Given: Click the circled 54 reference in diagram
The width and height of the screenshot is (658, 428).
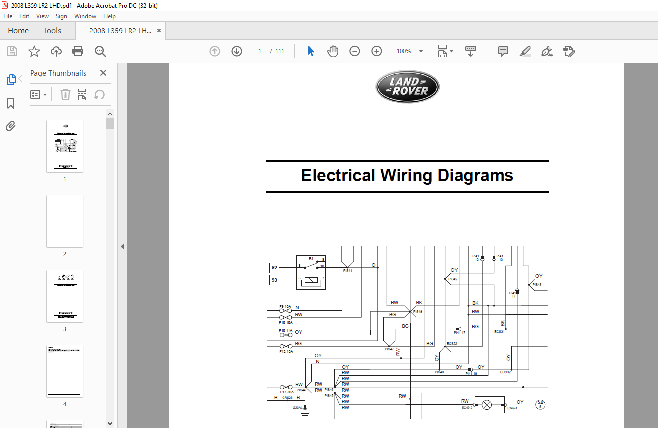Looking at the screenshot, I should (540, 404).
